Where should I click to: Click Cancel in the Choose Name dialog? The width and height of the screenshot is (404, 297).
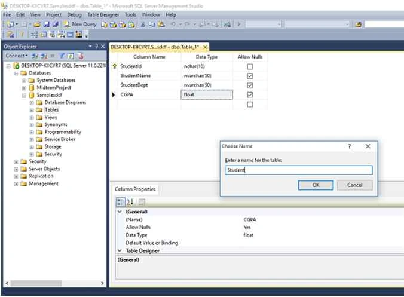pos(355,185)
